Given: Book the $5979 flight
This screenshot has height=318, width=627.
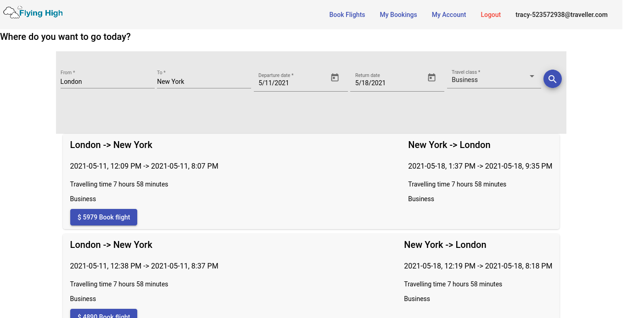Looking at the screenshot, I should click(x=104, y=217).
